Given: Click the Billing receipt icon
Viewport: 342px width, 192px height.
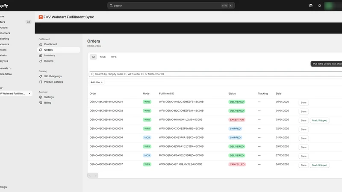Looking at the screenshot, I should point(41,103).
